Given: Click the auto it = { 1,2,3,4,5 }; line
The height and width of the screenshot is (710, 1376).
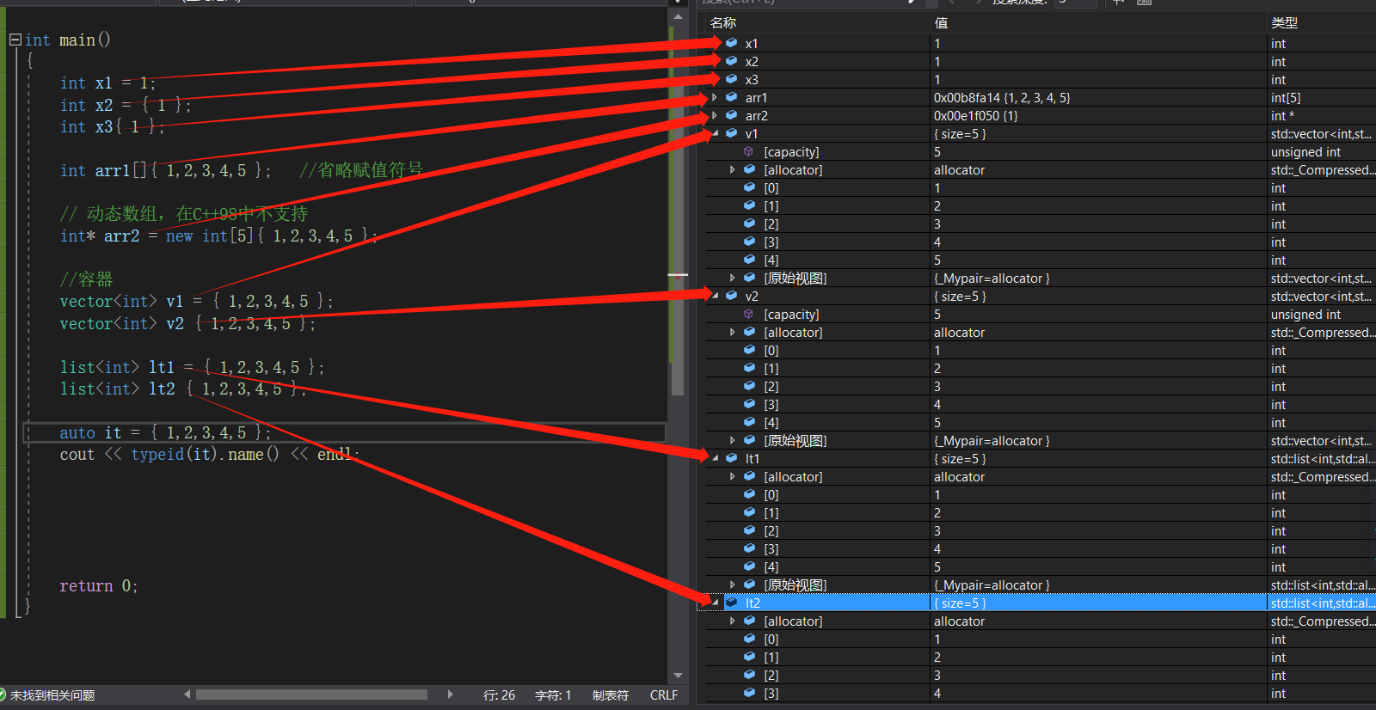Looking at the screenshot, I should pos(165,432).
